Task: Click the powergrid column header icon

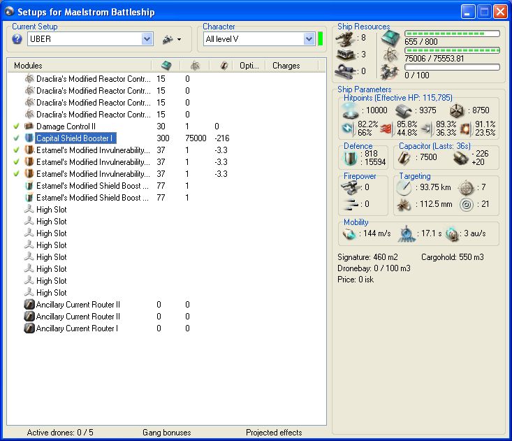Action: click(x=195, y=66)
